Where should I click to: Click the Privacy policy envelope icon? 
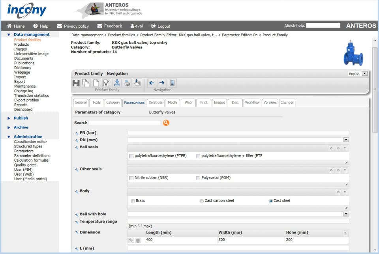pyautogui.click(x=59, y=26)
